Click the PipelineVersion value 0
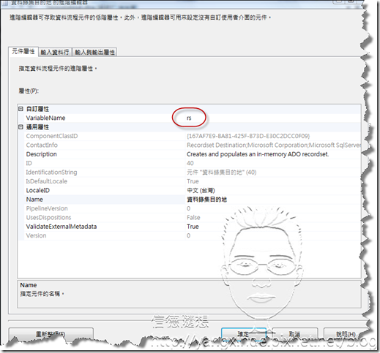Image resolution: width=380 pixels, height=353 pixels. pyautogui.click(x=188, y=208)
